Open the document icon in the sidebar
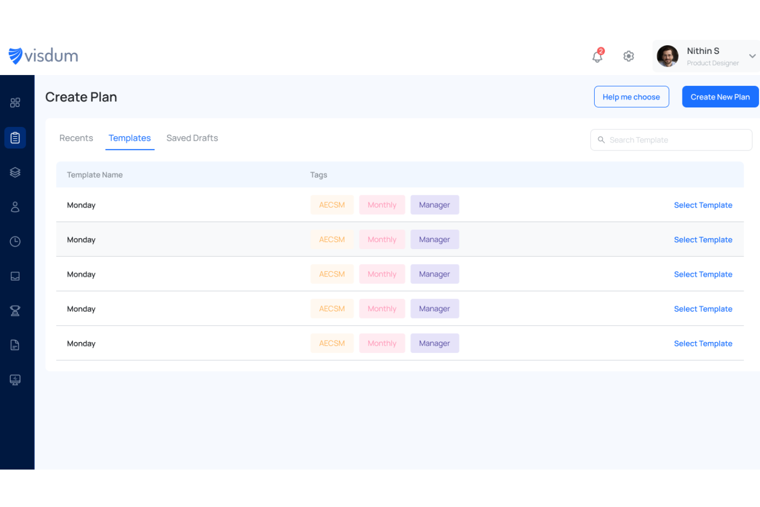760x507 pixels. 15,345
